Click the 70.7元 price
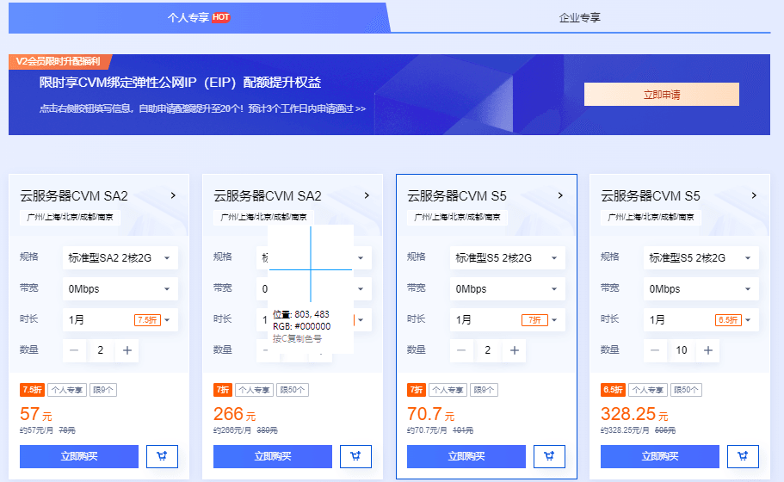 click(x=430, y=414)
